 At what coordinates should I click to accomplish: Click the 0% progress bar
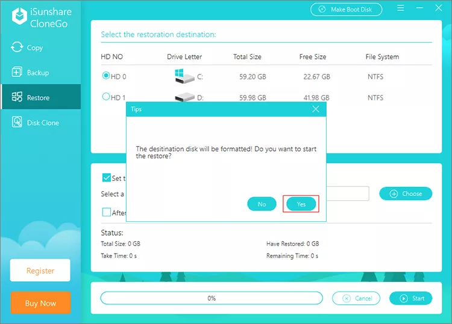[212, 298]
